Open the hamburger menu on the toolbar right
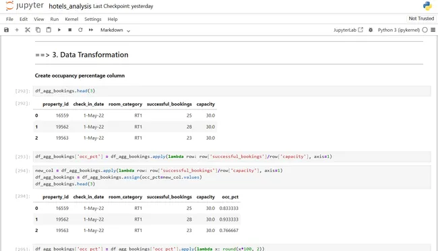Screen dimensions: 438x251 [433, 30]
